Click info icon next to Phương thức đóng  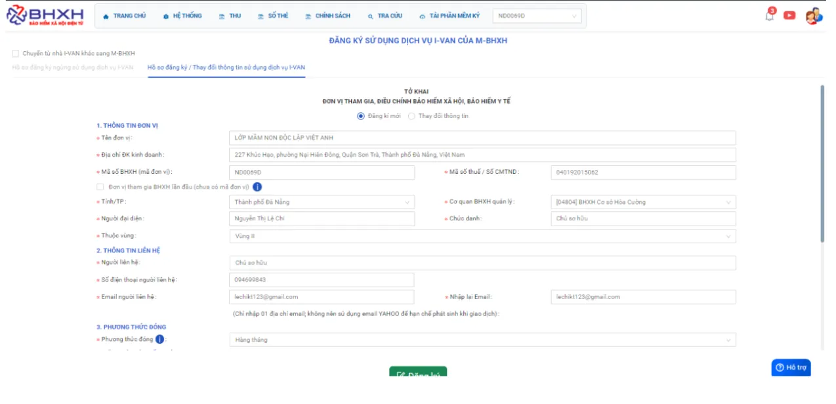click(x=159, y=340)
